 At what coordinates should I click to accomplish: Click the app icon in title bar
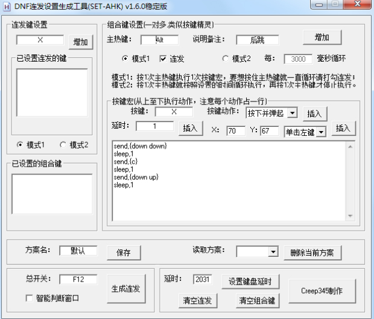point(7,7)
